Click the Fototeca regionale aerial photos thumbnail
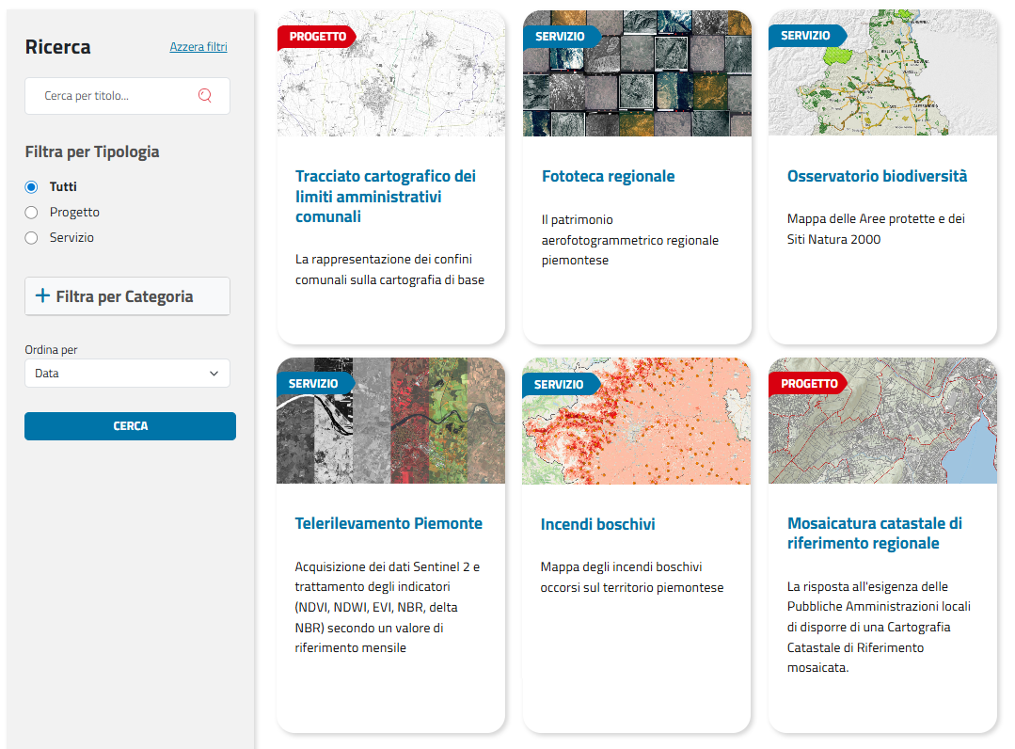 click(637, 72)
